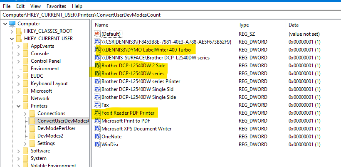Expand the HKEY_CLASSES_ROOT node

point(12,31)
